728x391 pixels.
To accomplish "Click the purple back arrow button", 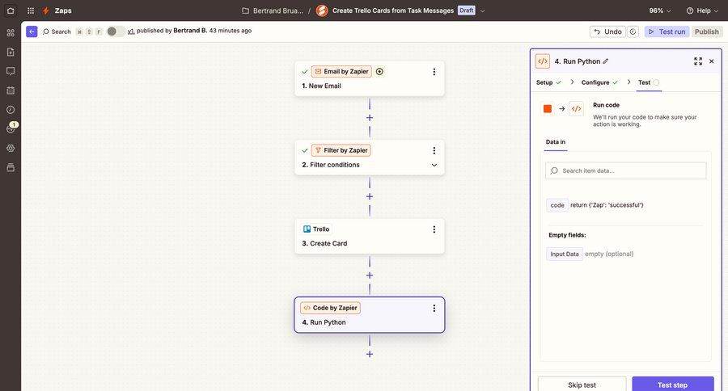I will point(32,32).
